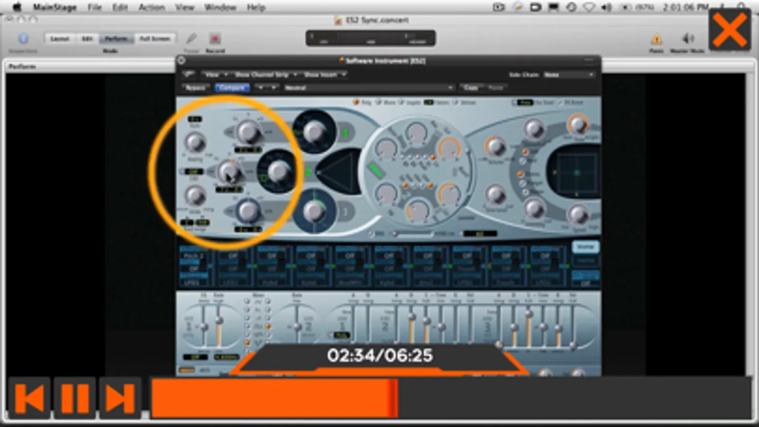The width and height of the screenshot is (759, 427).
Task: Close the video player with orange X
Action: [x=730, y=29]
